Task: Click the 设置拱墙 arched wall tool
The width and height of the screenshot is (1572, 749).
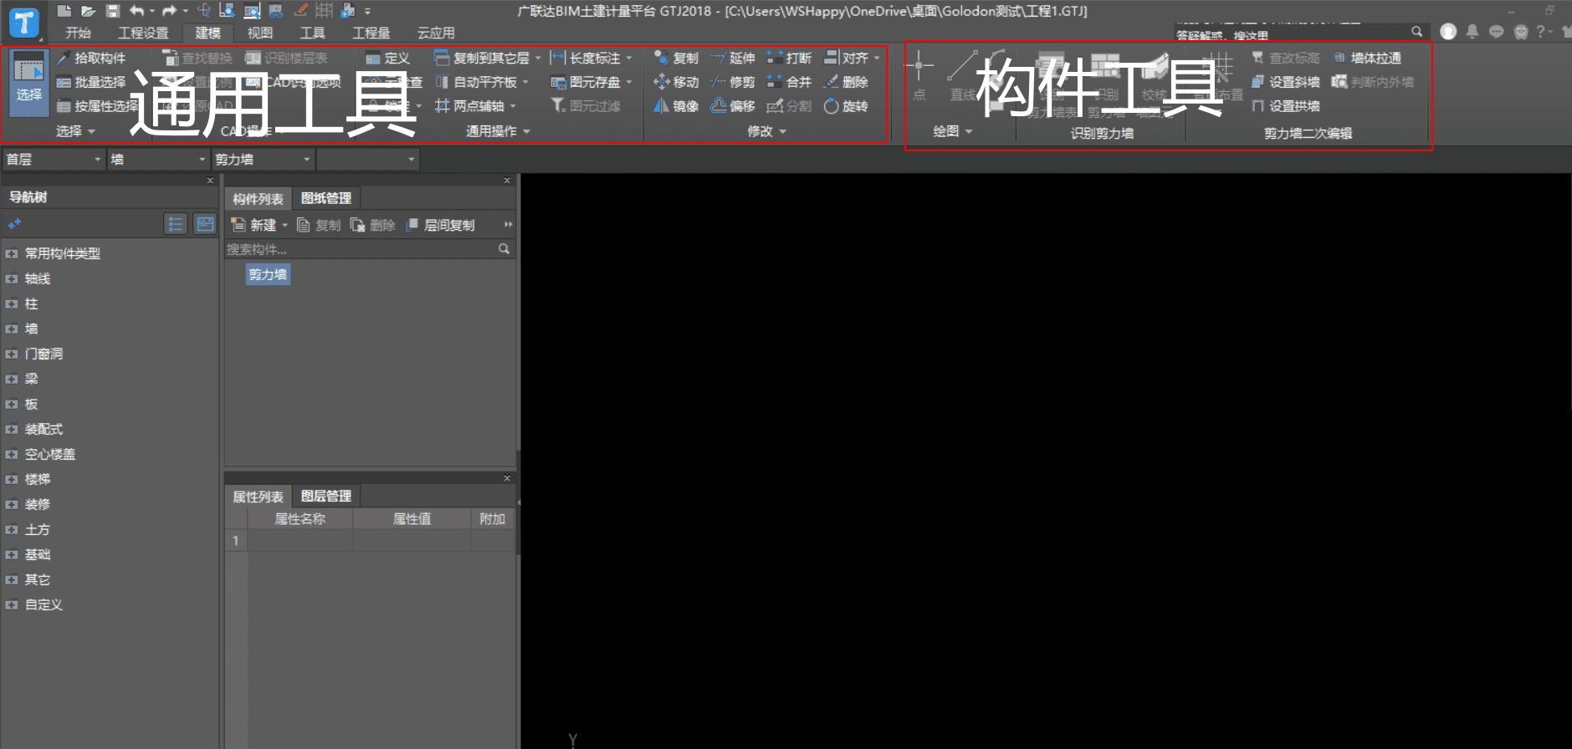Action: tap(1286, 106)
